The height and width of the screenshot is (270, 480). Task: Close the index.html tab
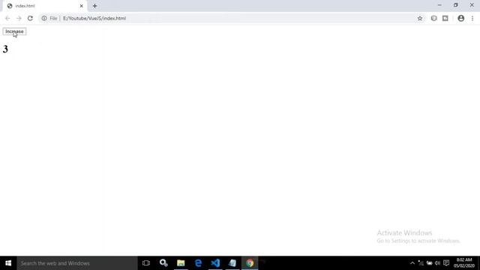(82, 6)
